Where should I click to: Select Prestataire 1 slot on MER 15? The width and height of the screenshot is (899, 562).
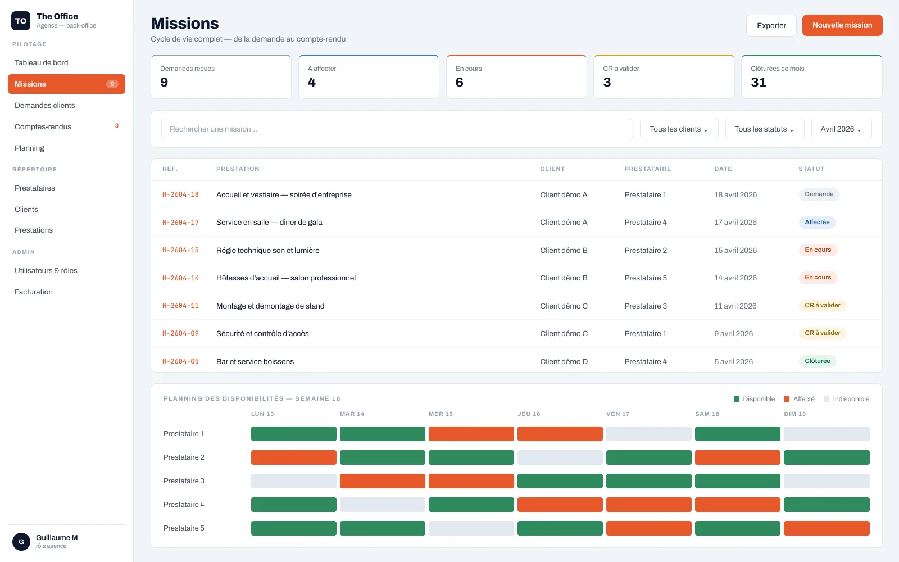(x=471, y=434)
